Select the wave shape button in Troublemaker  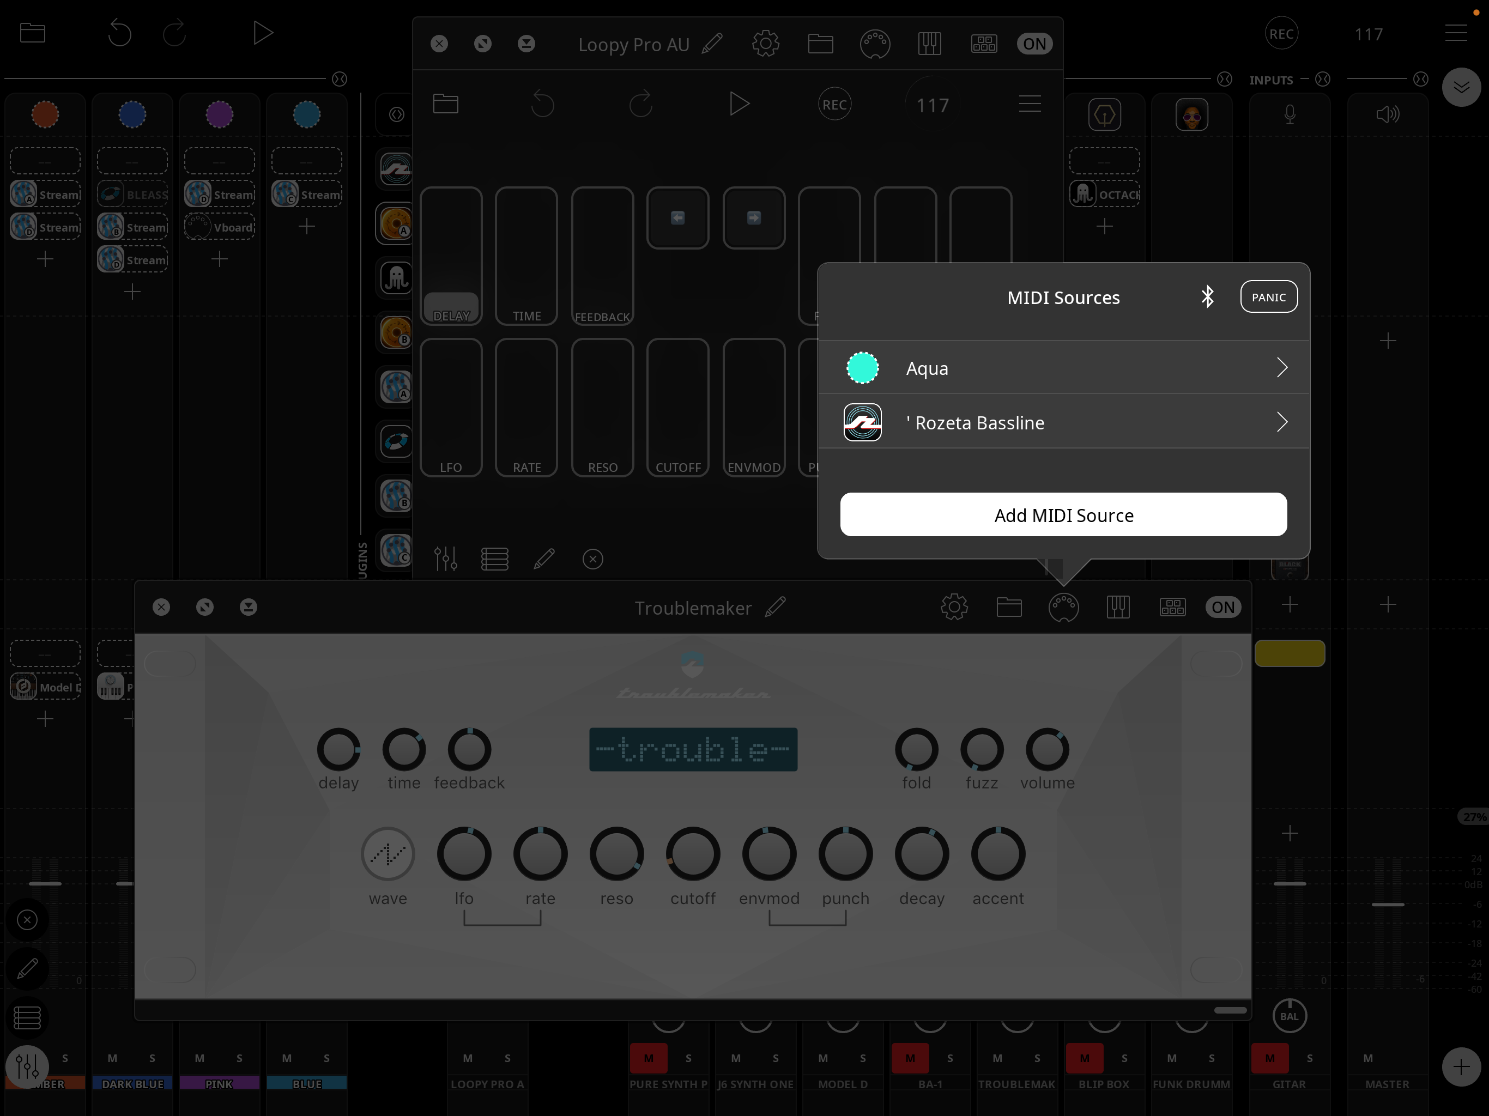point(388,853)
